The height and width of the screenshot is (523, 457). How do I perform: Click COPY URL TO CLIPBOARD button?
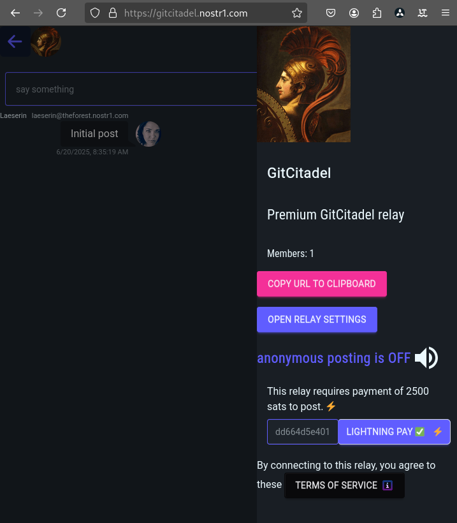[x=322, y=284]
